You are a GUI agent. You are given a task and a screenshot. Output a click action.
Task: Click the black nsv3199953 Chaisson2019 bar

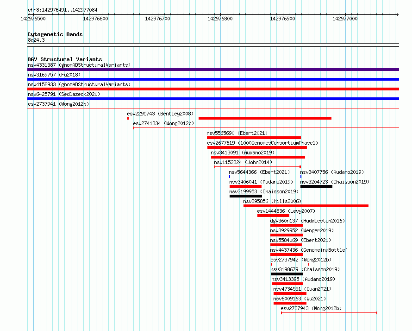pyautogui.click(x=246, y=196)
